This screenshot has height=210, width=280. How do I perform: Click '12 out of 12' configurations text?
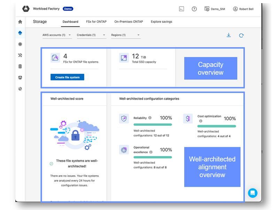(161, 135)
